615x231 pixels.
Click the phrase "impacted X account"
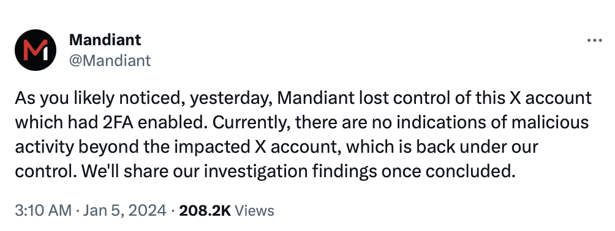258,147
